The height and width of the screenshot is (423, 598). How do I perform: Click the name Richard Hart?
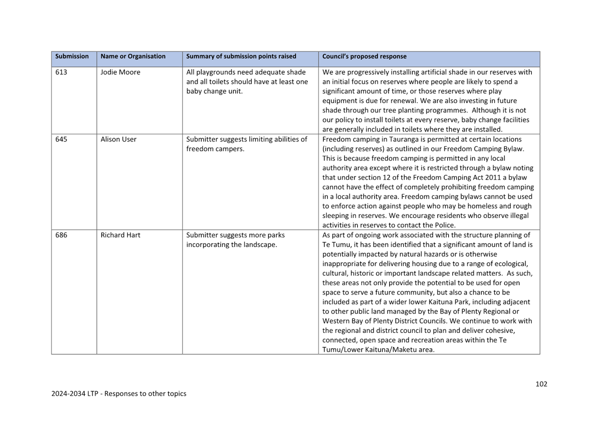coord(120,235)
